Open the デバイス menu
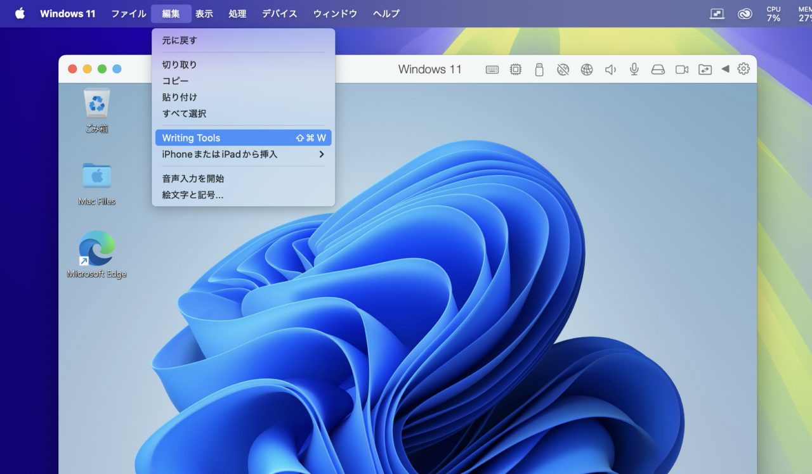The image size is (812, 474). coord(280,13)
